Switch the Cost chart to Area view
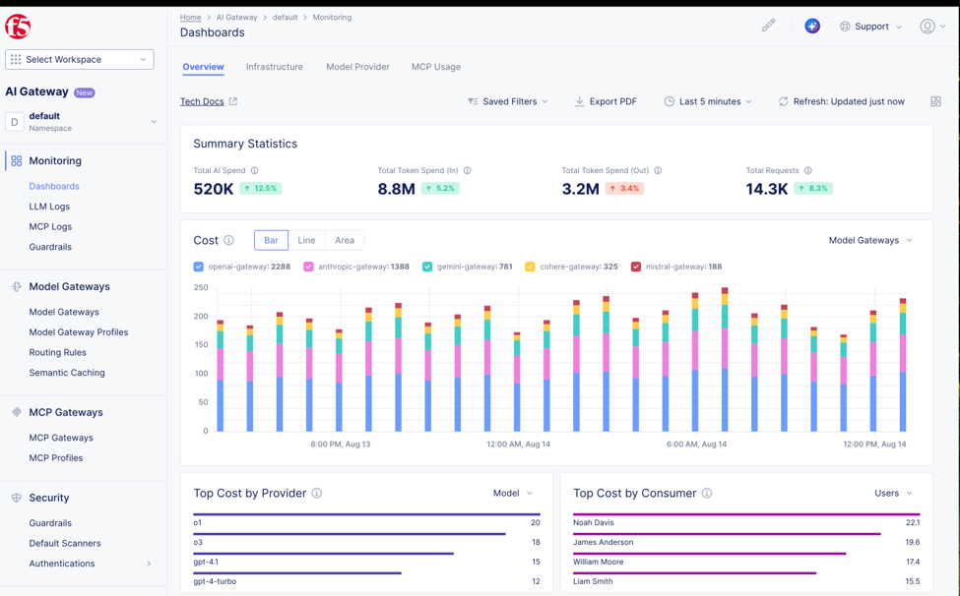 (x=345, y=240)
